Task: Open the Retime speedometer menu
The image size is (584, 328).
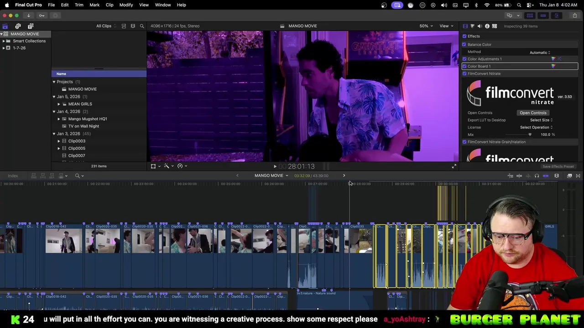Action: click(181, 166)
